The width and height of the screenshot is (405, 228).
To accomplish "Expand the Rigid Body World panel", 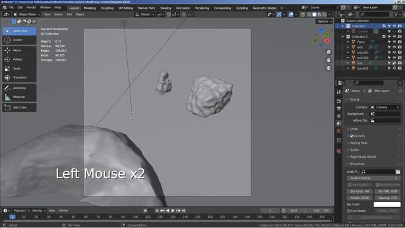I will point(363,157).
